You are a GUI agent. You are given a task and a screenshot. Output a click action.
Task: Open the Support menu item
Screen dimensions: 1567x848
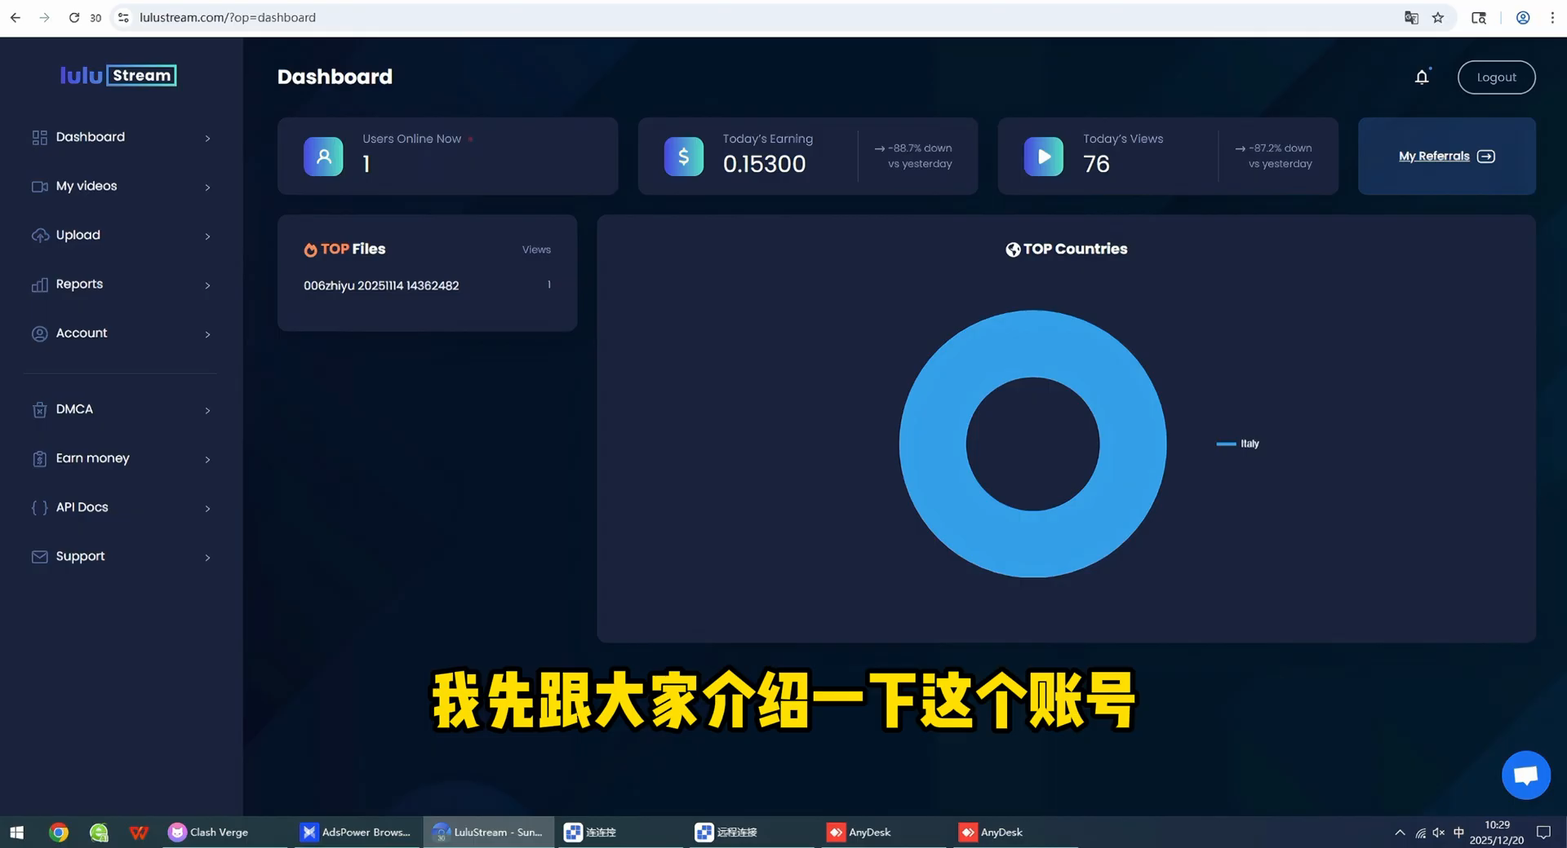click(121, 556)
